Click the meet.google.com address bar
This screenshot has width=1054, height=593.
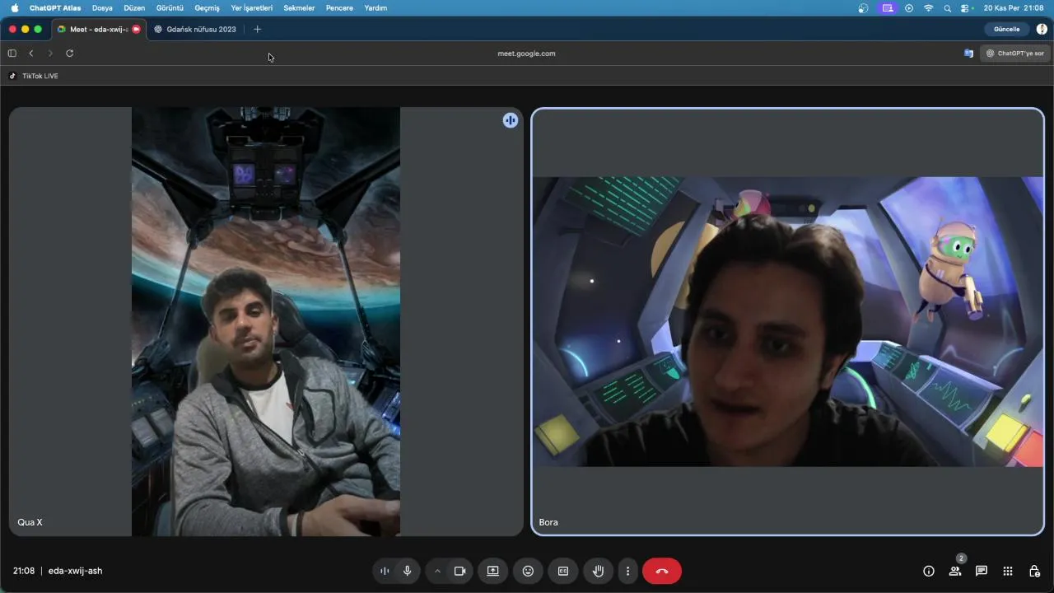coord(526,54)
